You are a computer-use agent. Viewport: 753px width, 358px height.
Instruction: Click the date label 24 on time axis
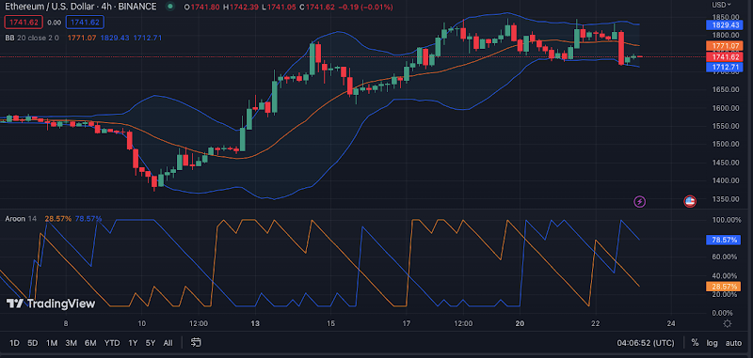(671, 323)
